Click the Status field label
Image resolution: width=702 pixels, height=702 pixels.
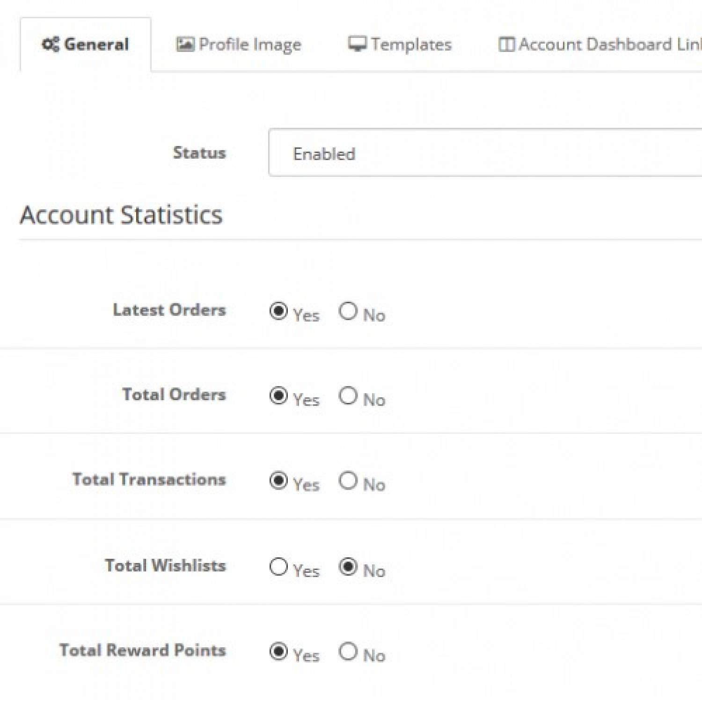pos(199,153)
